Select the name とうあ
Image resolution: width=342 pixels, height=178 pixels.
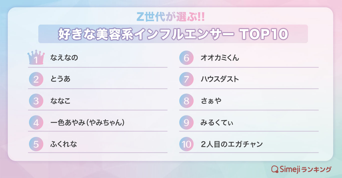click(60, 79)
